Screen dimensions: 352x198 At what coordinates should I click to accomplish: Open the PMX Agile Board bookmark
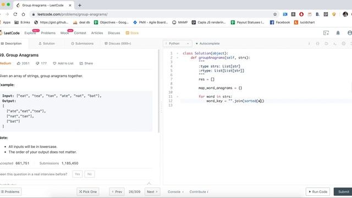(x=150, y=23)
